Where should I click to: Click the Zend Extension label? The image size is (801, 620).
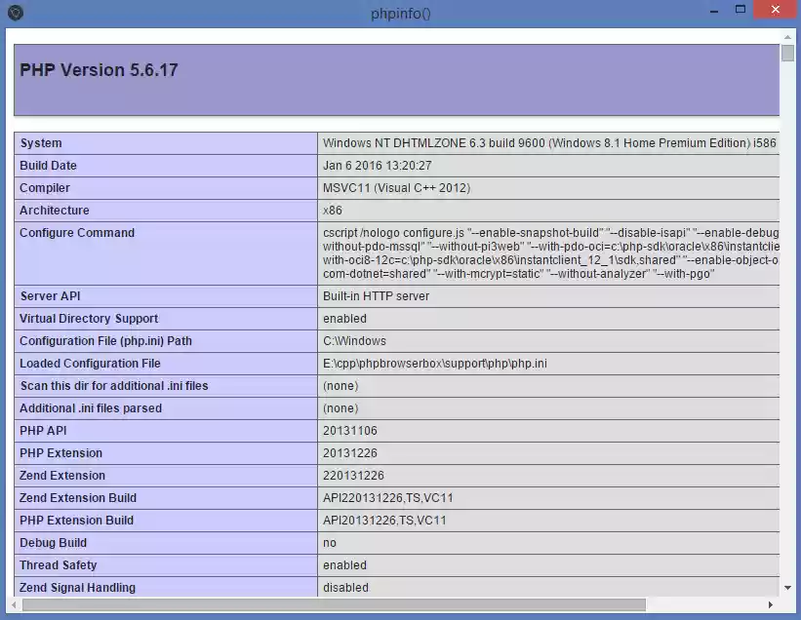click(x=62, y=476)
